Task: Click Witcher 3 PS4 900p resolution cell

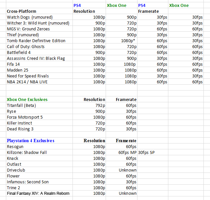Action: click(x=89, y=23)
